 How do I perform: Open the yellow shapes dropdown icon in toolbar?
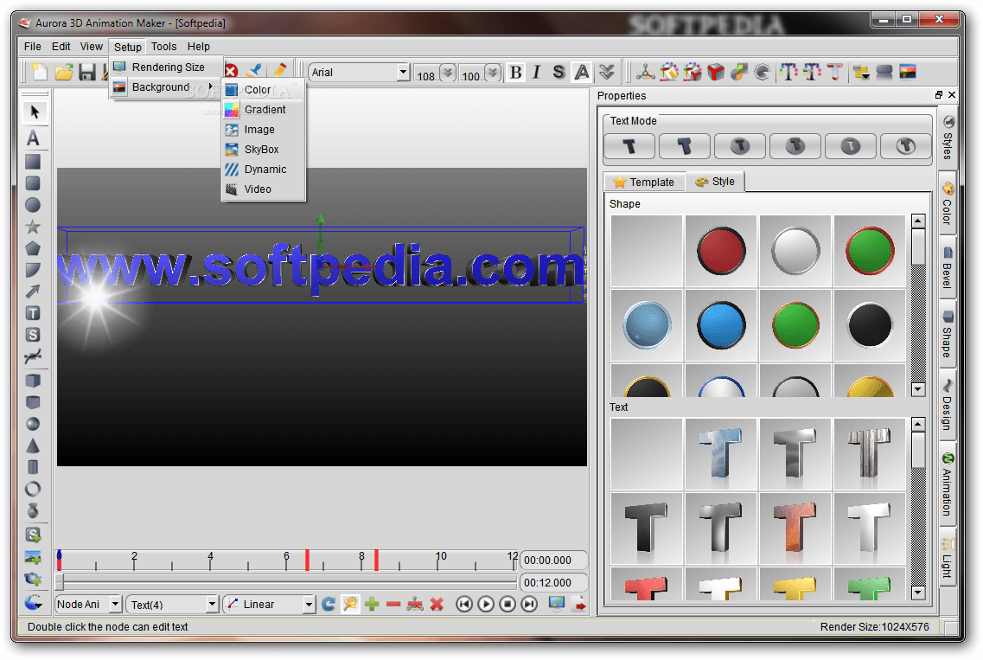point(861,72)
